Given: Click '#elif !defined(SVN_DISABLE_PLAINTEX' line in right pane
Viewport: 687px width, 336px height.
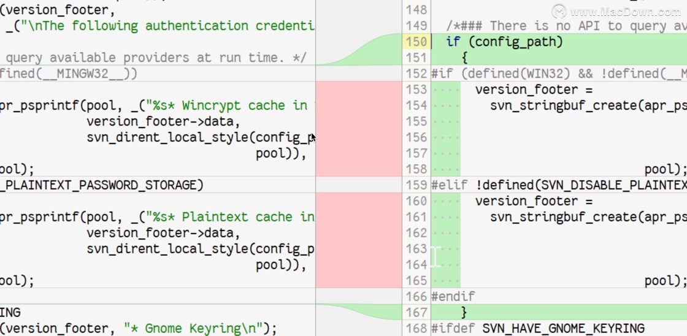Looking at the screenshot, I should [559, 185].
